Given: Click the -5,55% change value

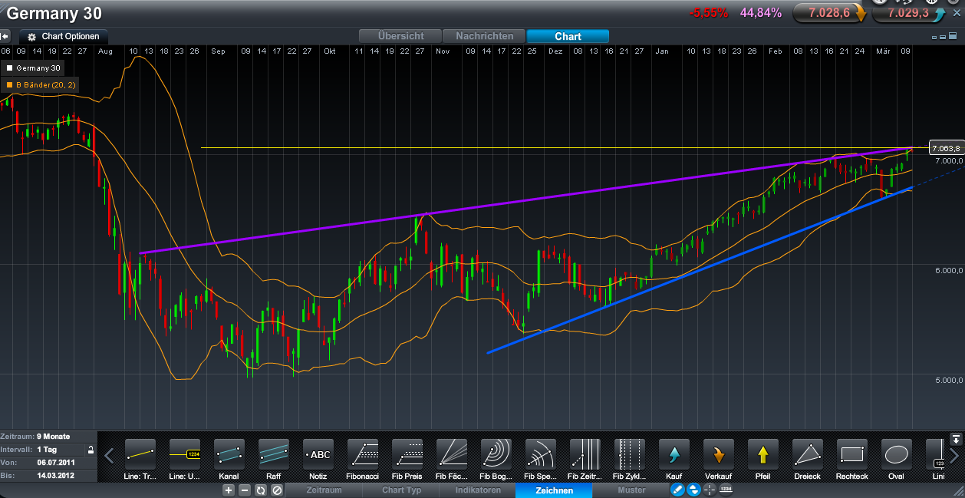Looking at the screenshot, I should [708, 13].
